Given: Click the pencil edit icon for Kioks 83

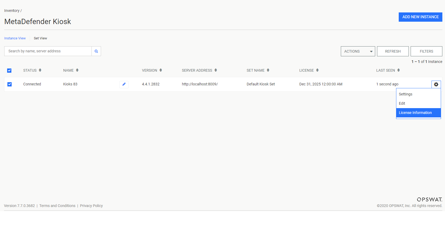Looking at the screenshot, I should 124,84.
